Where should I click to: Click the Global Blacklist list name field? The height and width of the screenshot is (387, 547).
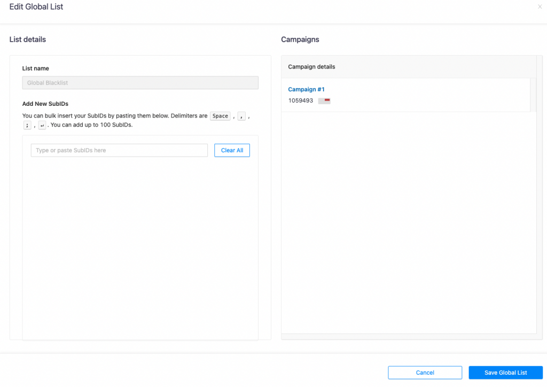click(140, 83)
